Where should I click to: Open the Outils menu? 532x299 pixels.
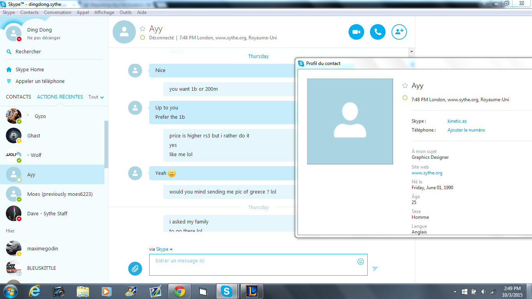[x=125, y=12]
